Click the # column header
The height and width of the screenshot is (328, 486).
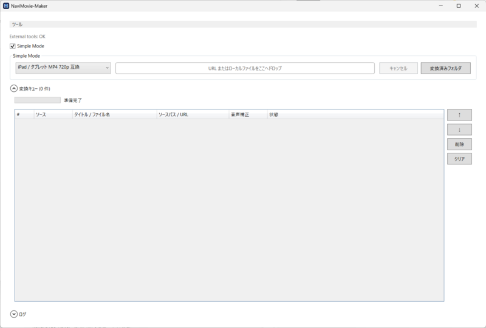24,114
